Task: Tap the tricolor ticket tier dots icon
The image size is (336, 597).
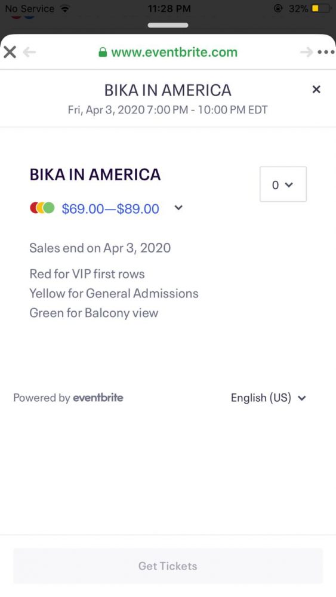Action: [x=42, y=208]
